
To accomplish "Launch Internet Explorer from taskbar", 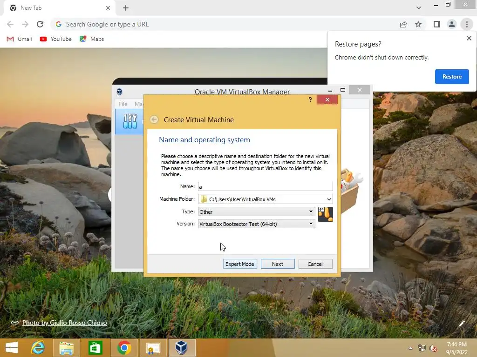I will coord(38,348).
